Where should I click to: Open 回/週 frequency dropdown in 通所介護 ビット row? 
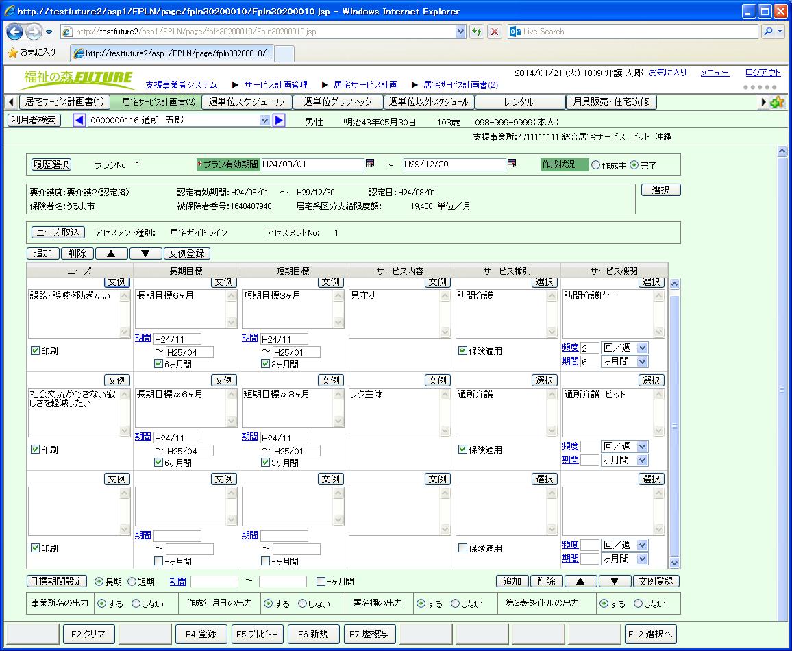coord(642,447)
